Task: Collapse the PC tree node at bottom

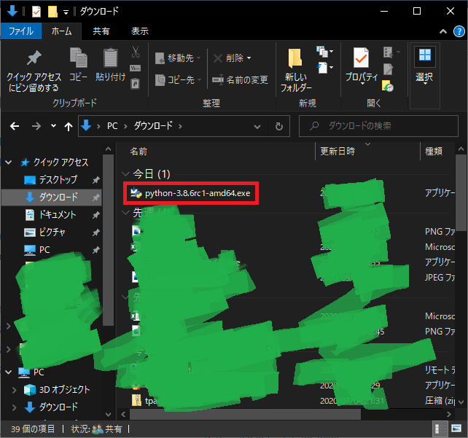Action: coord(9,372)
